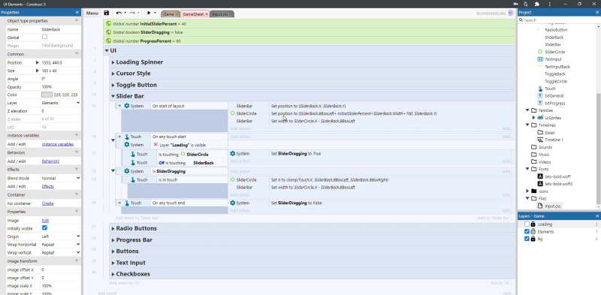
Task: Open the Timeline 1 item
Action: click(554, 140)
